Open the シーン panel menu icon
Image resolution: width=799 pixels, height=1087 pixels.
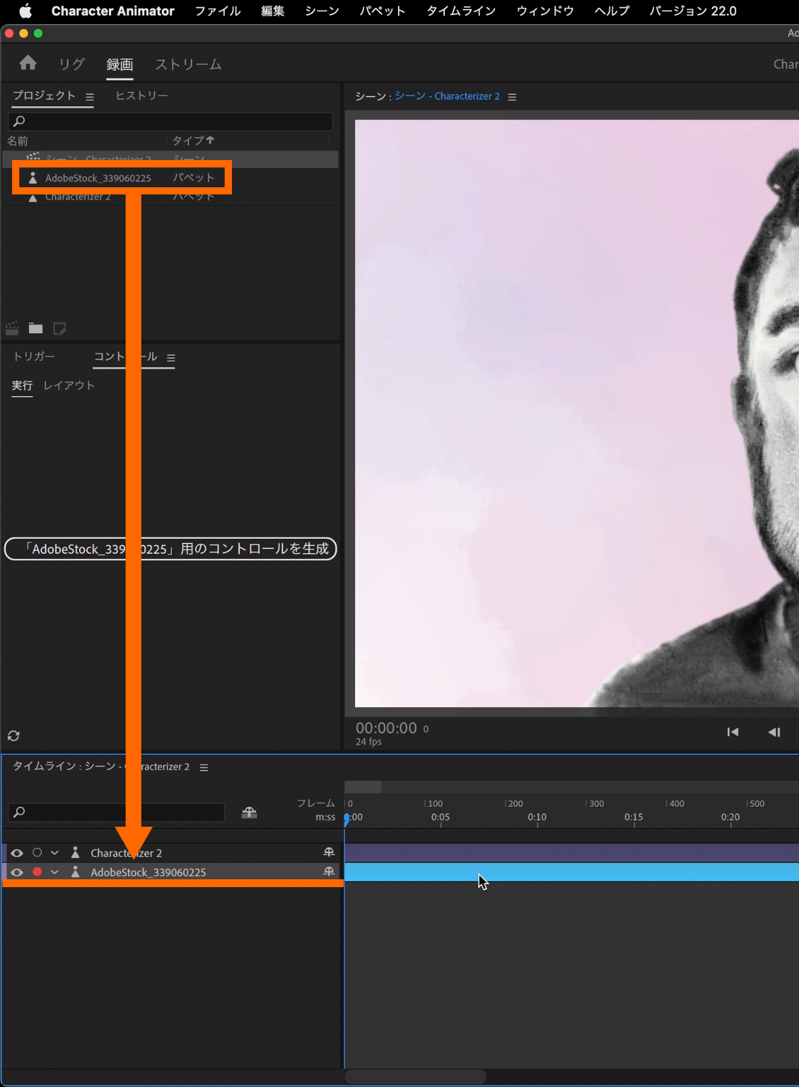(512, 97)
